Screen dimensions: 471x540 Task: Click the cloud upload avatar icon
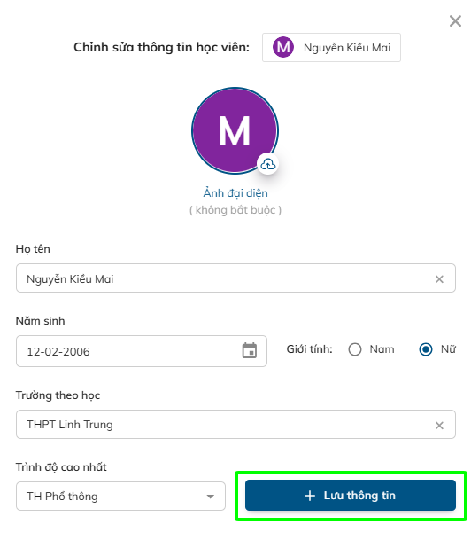(268, 164)
